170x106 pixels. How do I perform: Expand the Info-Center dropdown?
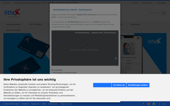tap(148, 3)
